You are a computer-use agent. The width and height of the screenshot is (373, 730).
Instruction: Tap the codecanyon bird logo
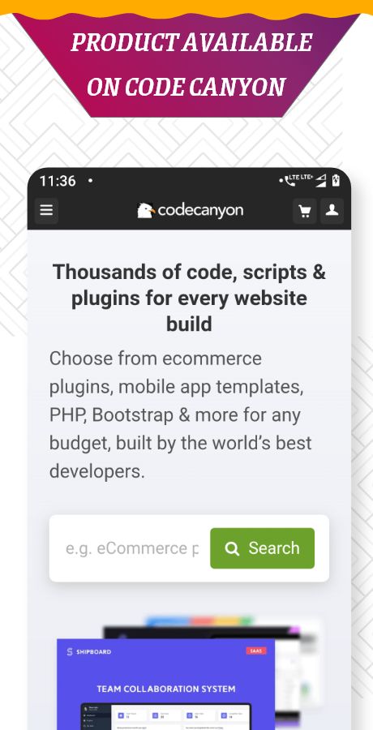(x=146, y=210)
